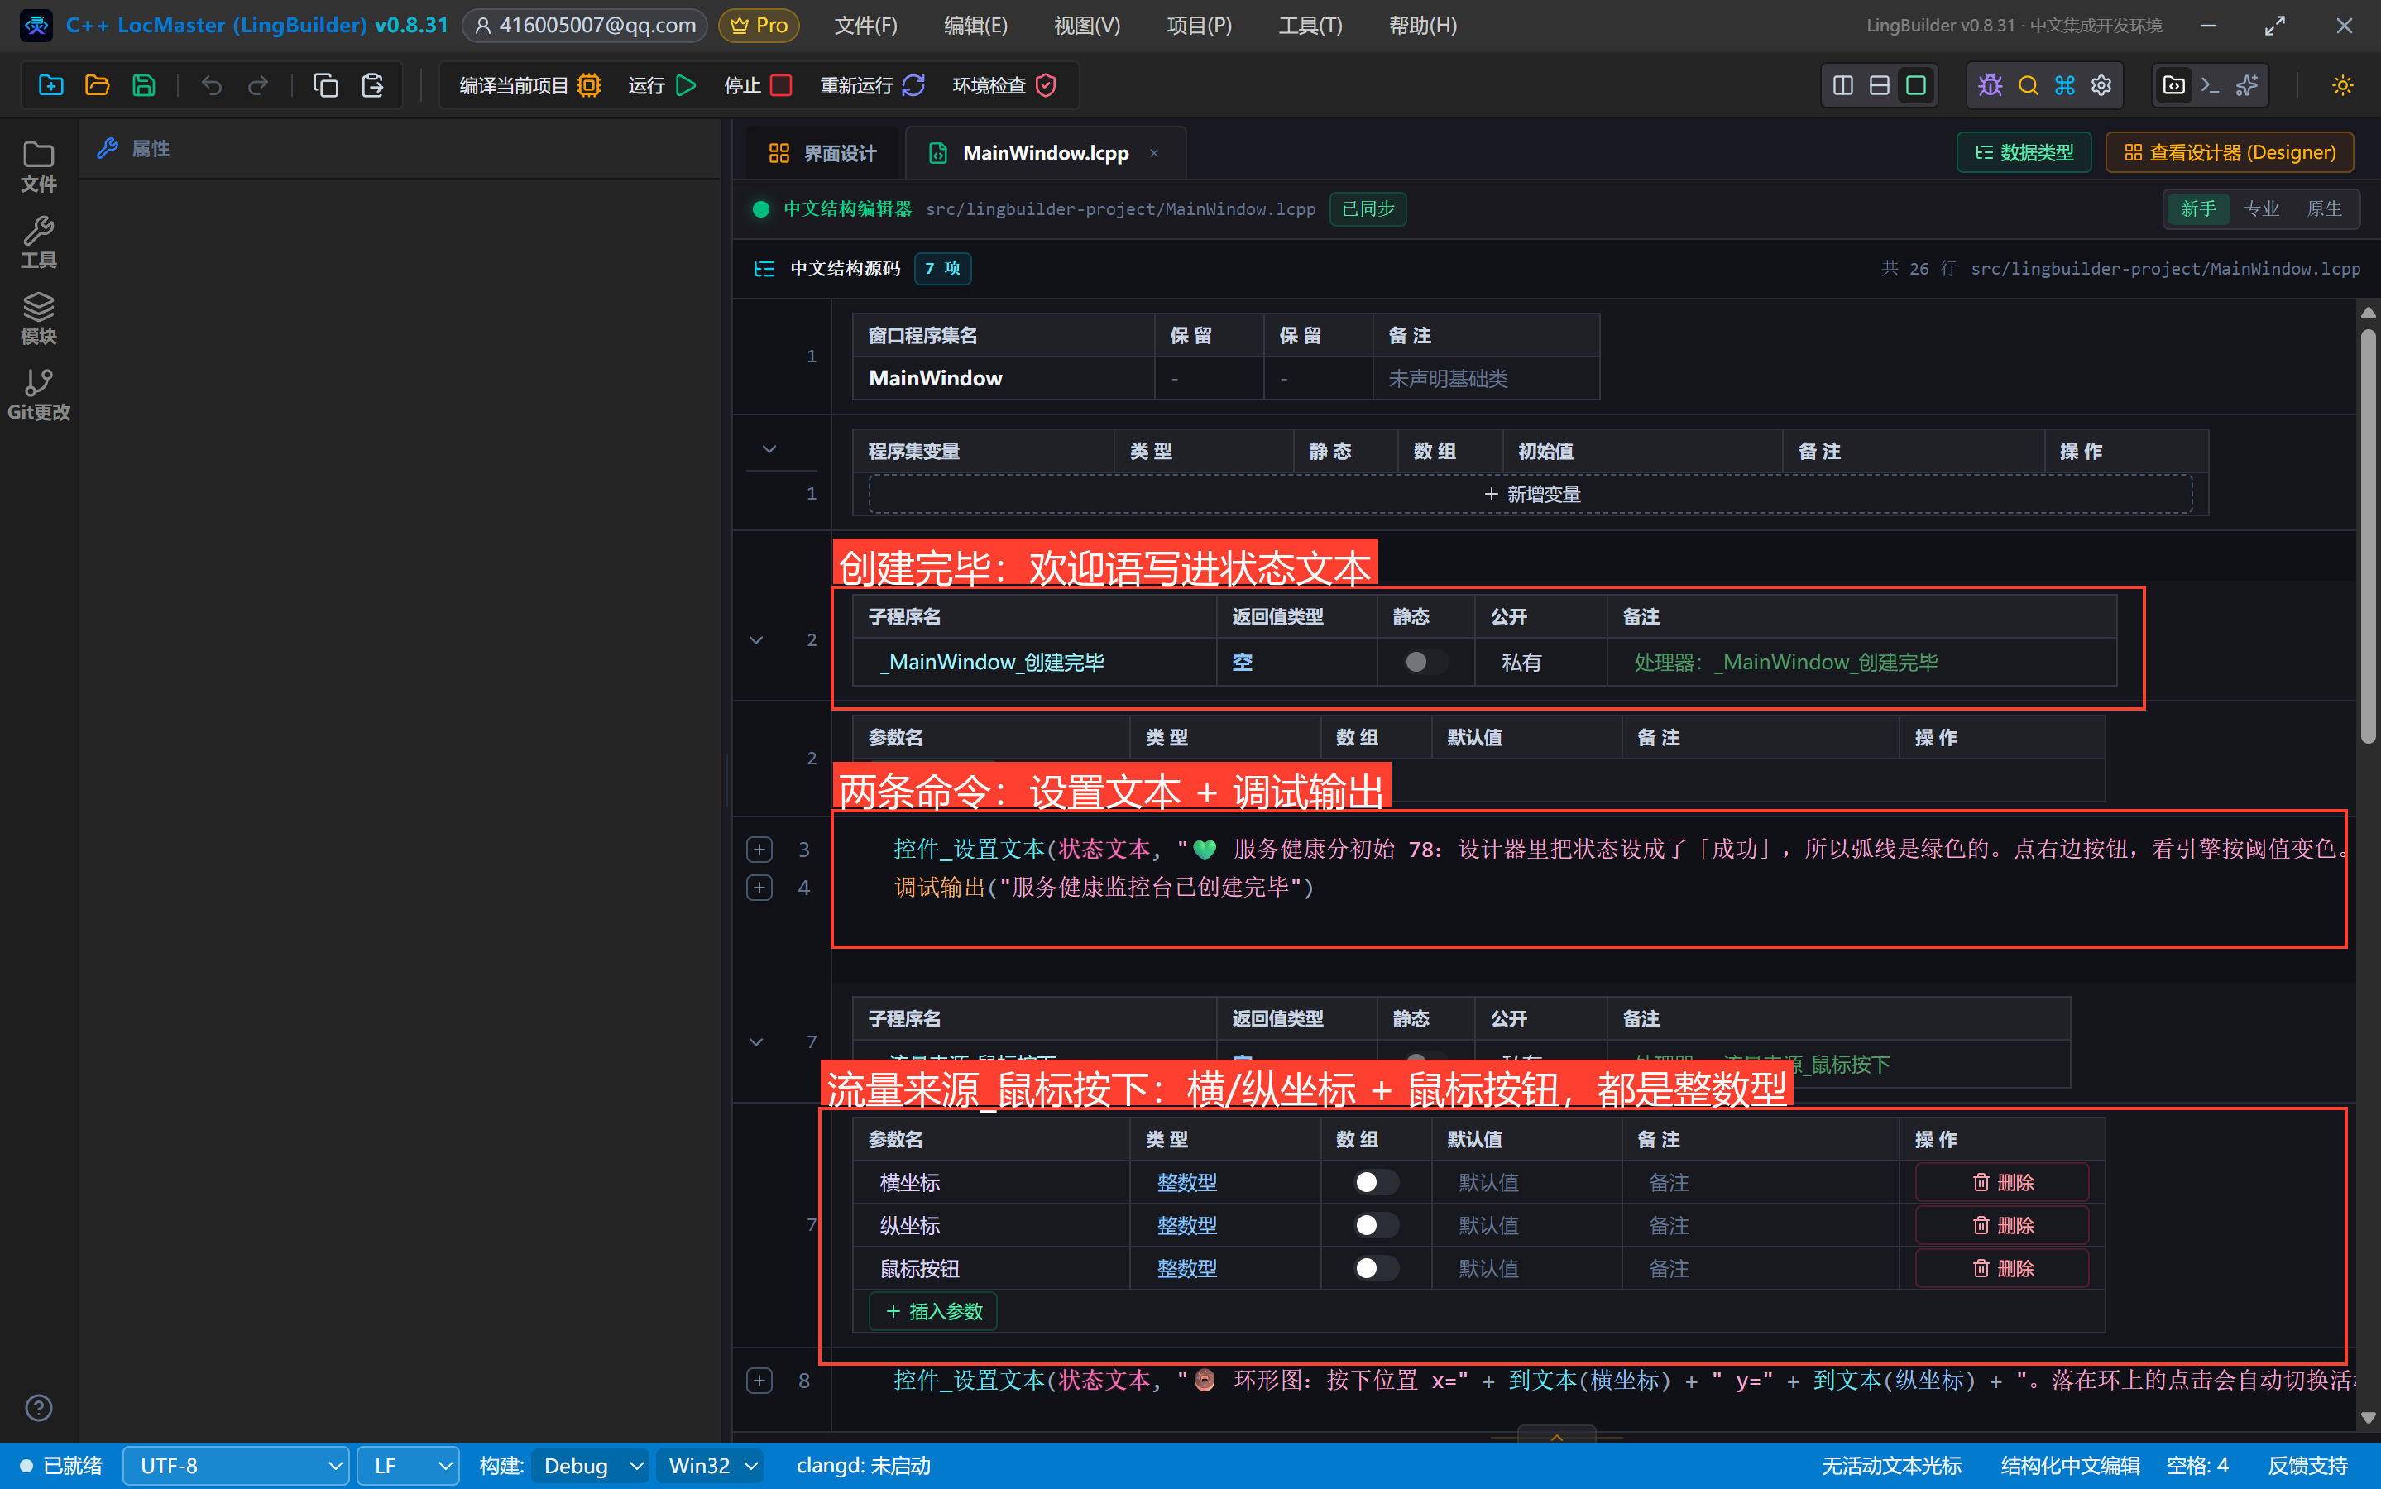This screenshot has width=2381, height=1489.
Task: Open the Debug build dropdown
Action: click(x=591, y=1465)
